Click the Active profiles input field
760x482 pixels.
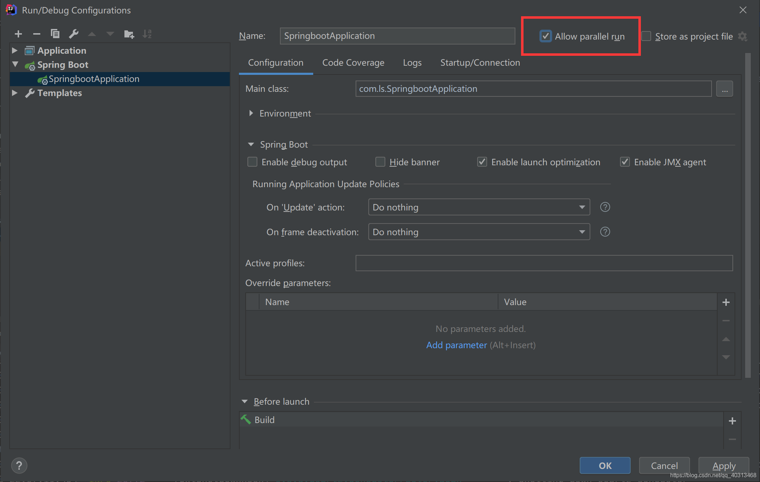point(544,263)
